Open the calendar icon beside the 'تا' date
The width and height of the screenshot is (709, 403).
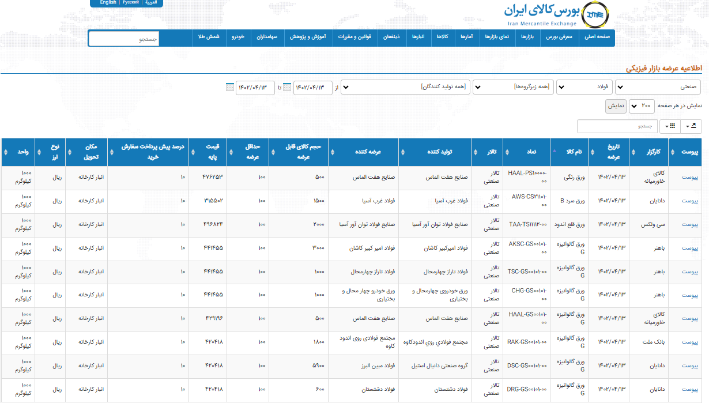point(230,88)
